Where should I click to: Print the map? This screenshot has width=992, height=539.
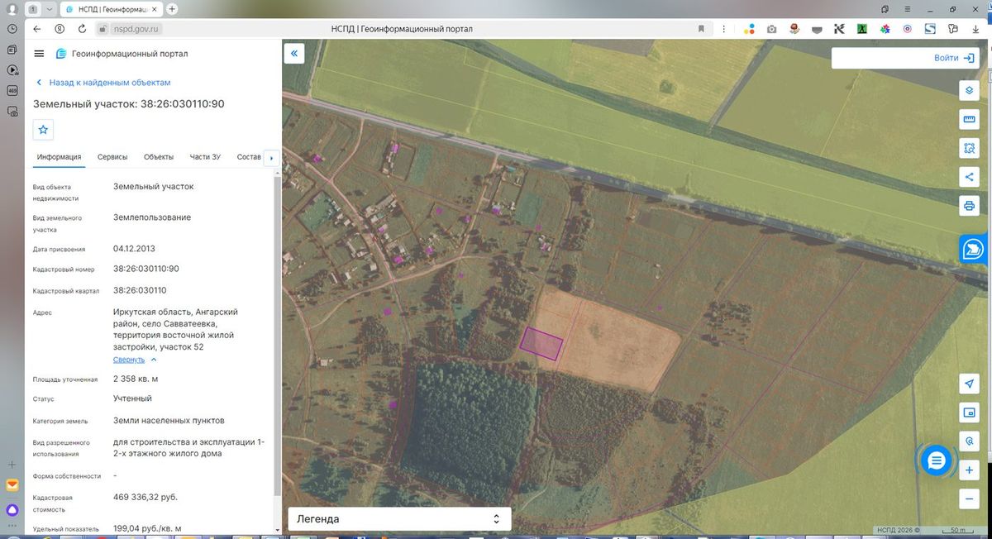969,205
